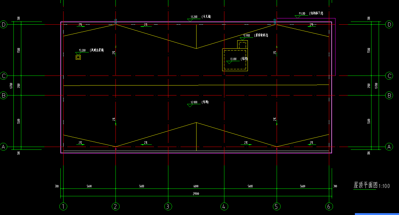Select right-side axis bubble B
The width and height of the screenshot is (399, 215).
click(389, 95)
